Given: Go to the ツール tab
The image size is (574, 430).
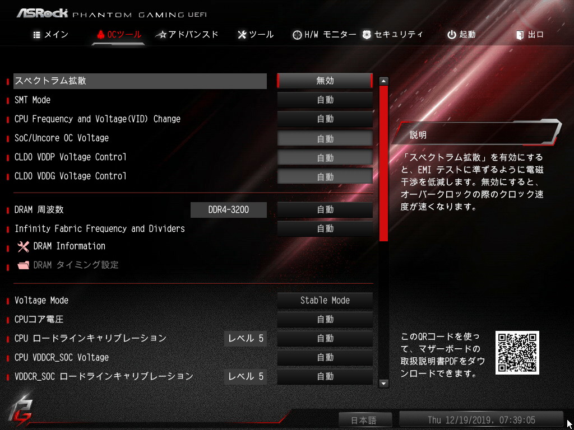Looking at the screenshot, I should 256,35.
